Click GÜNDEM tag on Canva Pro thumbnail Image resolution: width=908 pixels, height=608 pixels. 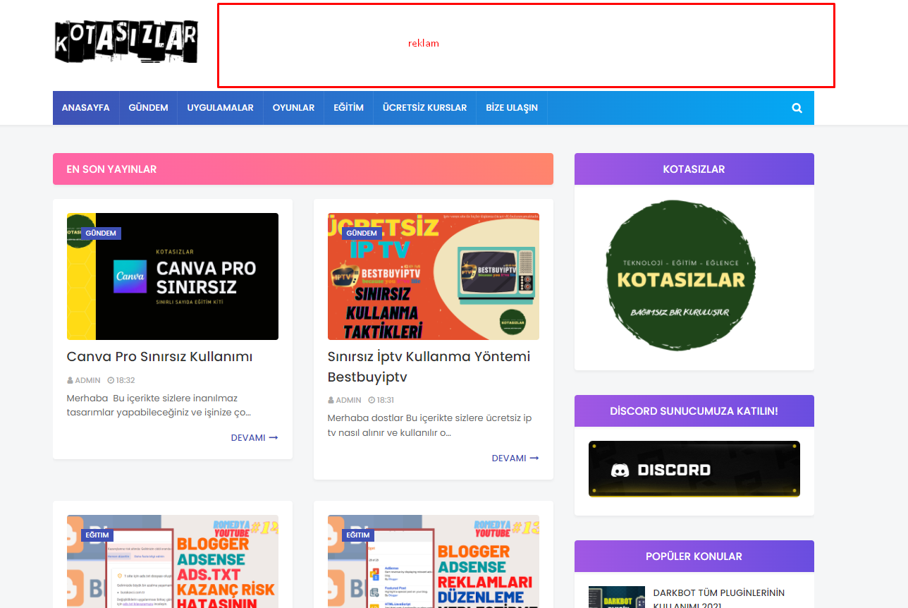[101, 233]
